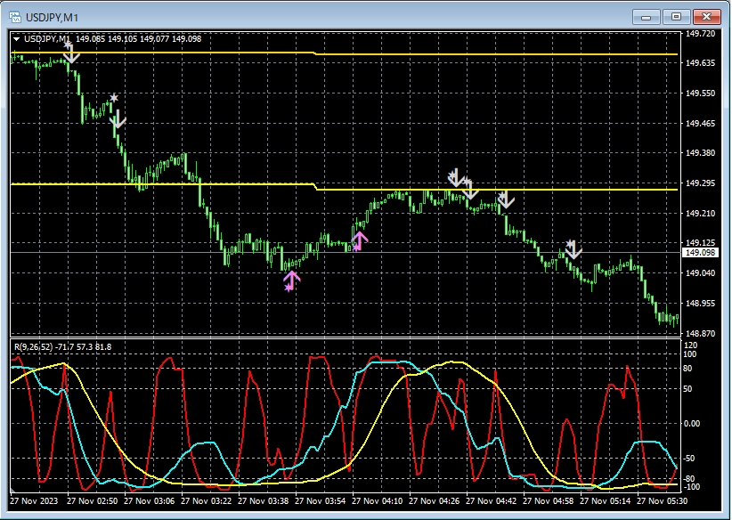Select the pink up arrow near 03:54
Screen dimensions: 732x520
[359, 240]
